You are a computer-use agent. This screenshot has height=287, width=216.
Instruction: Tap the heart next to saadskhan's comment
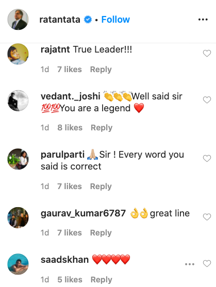207,264
